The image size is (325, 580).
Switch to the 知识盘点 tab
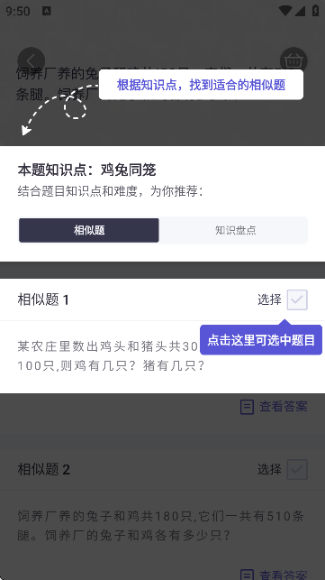(235, 230)
